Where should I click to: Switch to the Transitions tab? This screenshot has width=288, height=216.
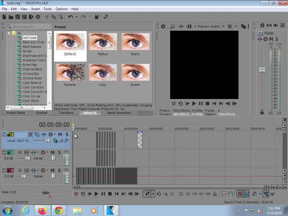point(66,113)
